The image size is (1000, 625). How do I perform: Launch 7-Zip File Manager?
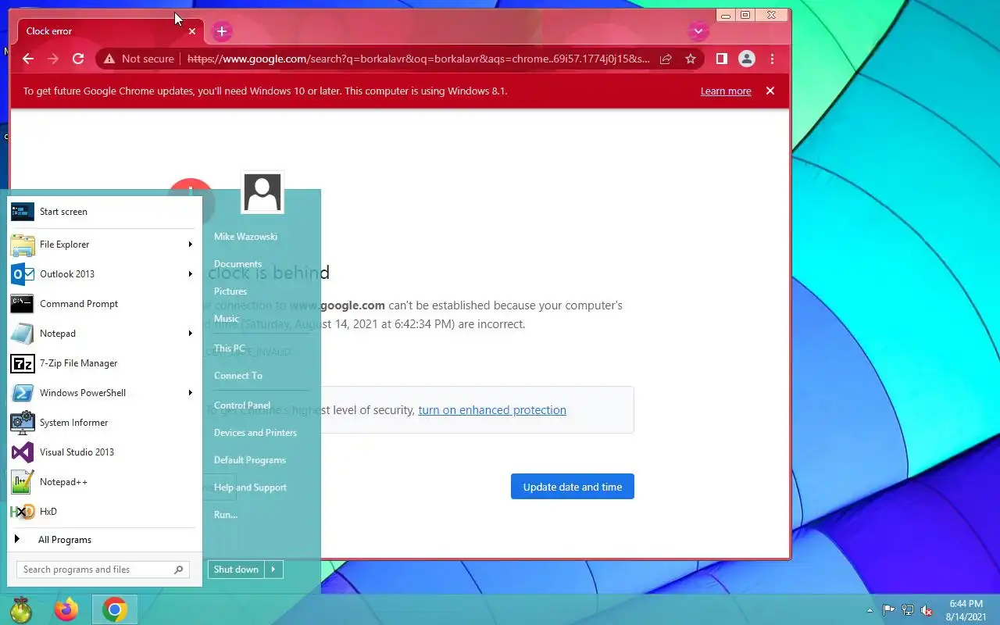pos(103,363)
